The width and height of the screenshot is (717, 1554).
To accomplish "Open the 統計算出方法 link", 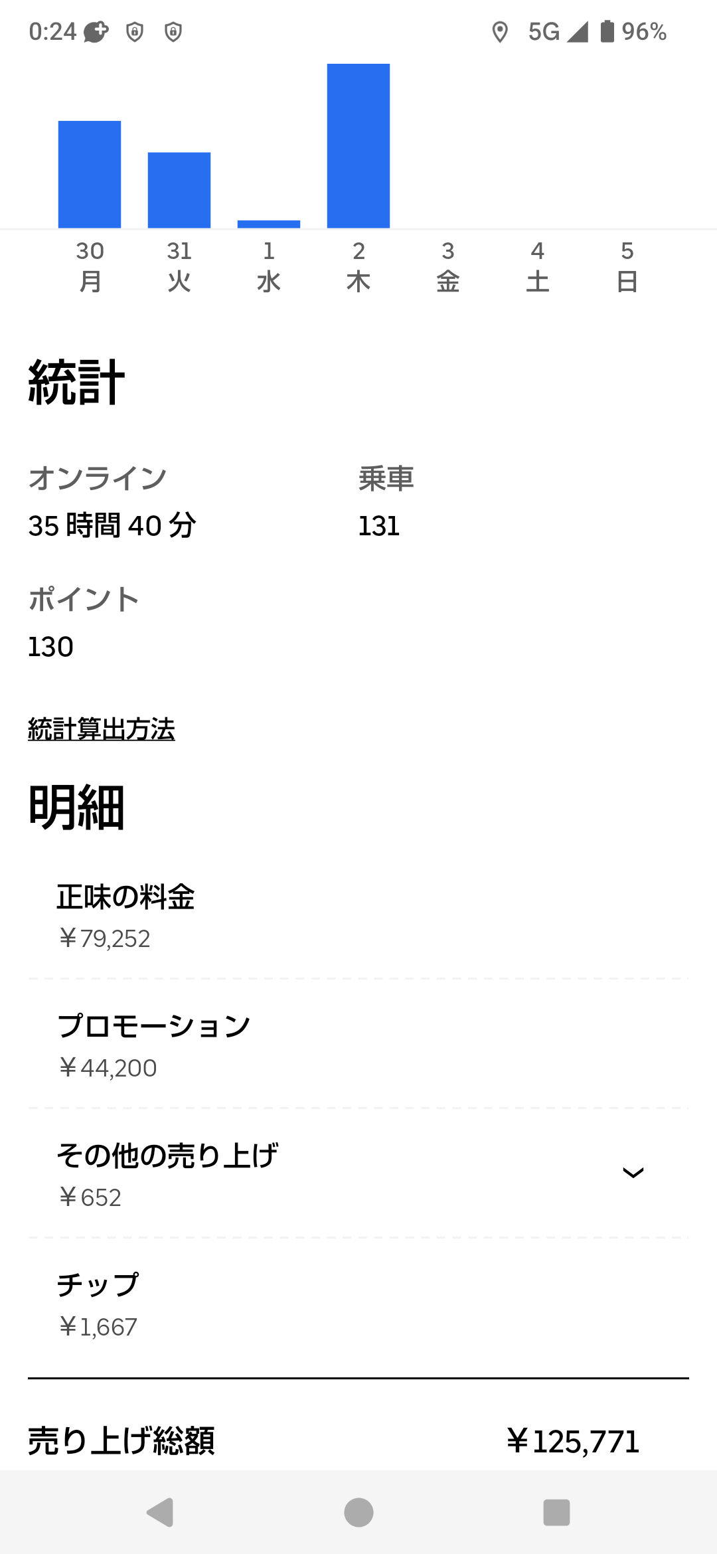I will [102, 729].
